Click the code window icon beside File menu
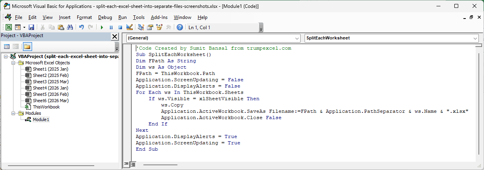This screenshot has height=170, width=484. 8,17
